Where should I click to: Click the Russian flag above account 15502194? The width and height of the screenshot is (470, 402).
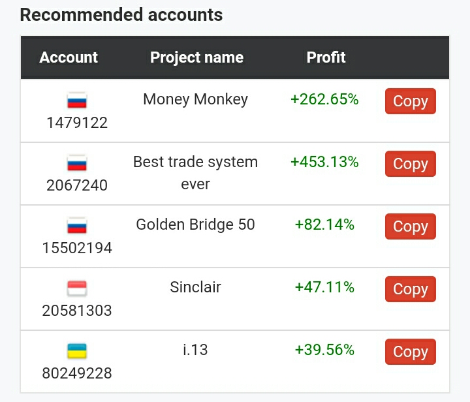(77, 226)
